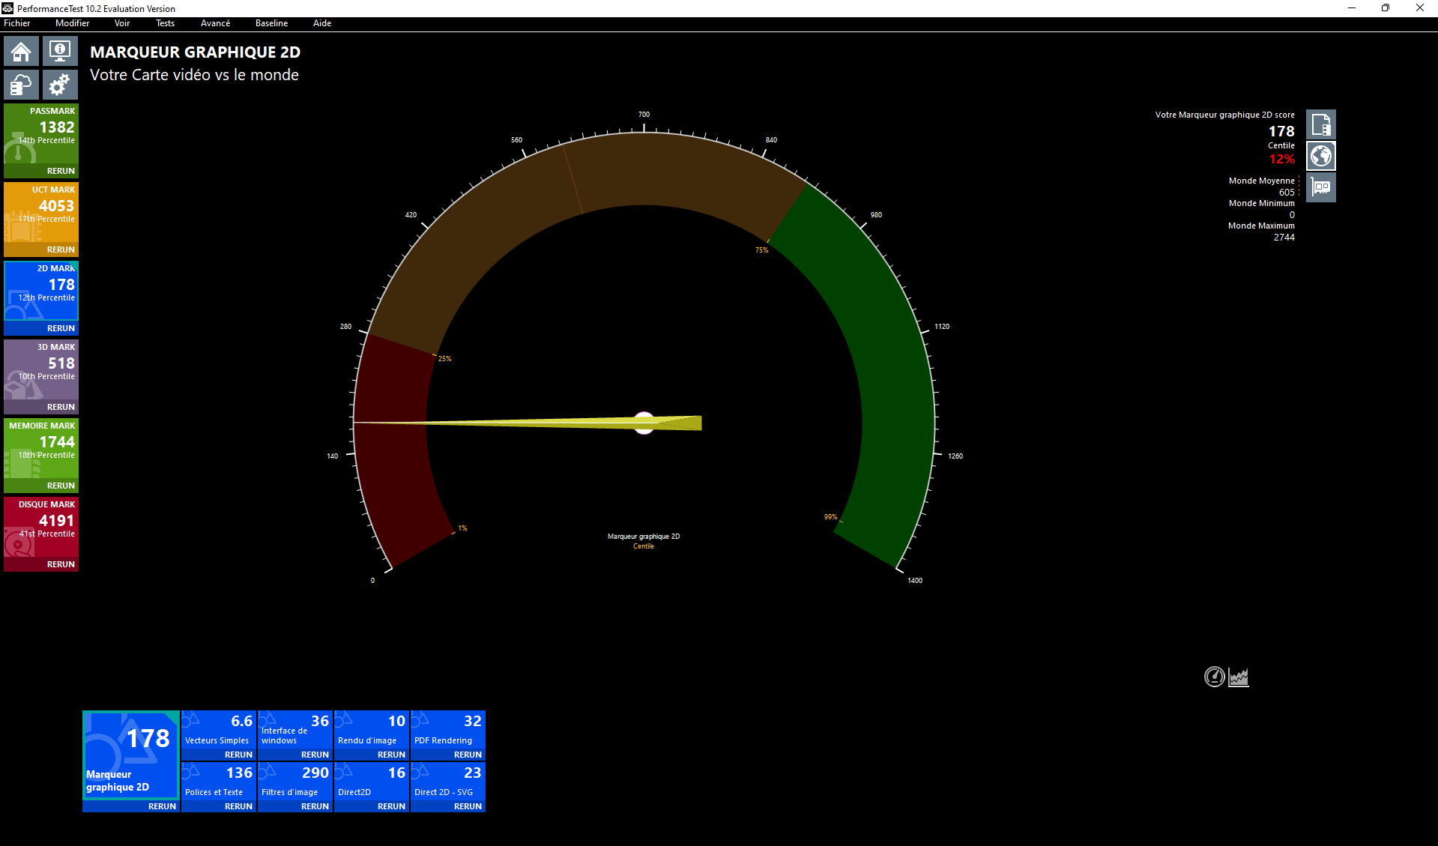1438x846 pixels.
Task: Rerun the Vecteurs Simples test
Action: 238,755
